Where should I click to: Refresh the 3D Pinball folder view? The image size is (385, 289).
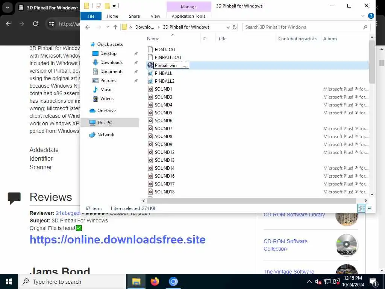click(x=235, y=27)
